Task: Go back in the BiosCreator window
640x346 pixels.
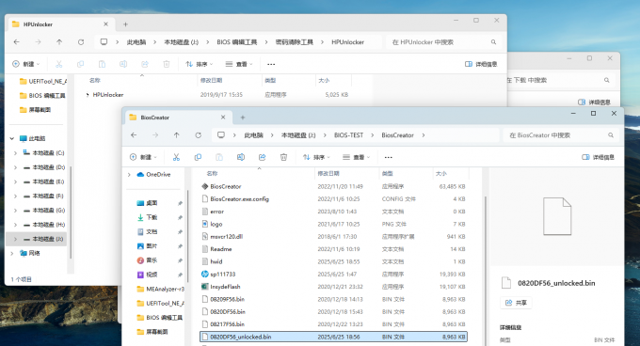Action: click(x=134, y=135)
